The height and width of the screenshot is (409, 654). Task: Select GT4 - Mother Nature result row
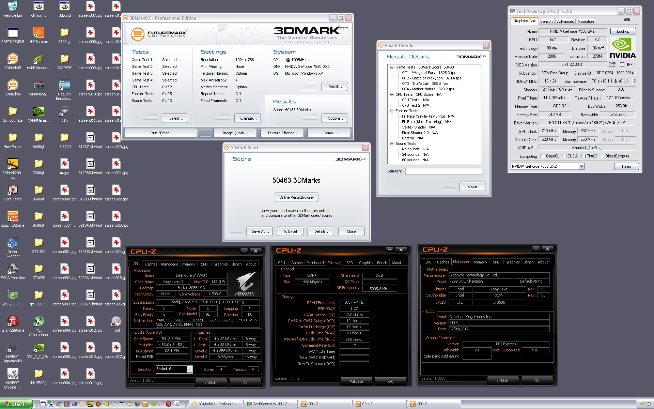[x=428, y=89]
